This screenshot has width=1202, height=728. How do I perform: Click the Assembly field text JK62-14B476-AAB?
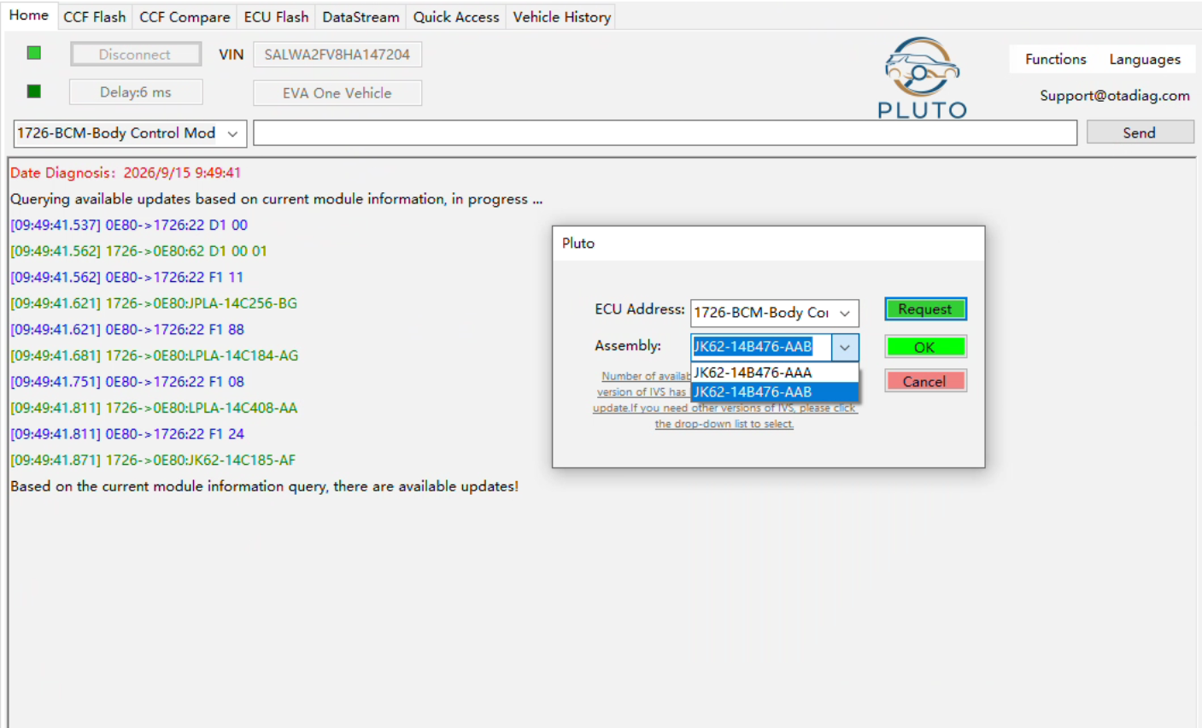753,347
